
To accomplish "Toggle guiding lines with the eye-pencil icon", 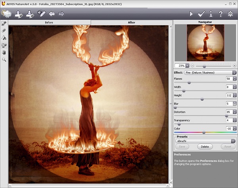I will coord(41,13).
